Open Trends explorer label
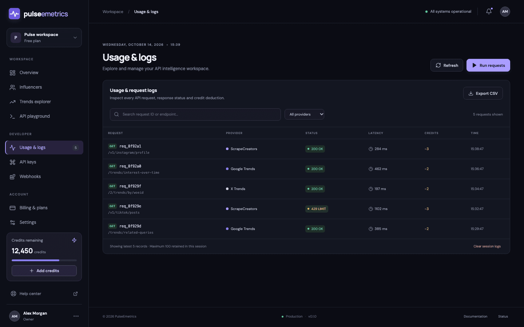524x327 pixels. pyautogui.click(x=35, y=102)
